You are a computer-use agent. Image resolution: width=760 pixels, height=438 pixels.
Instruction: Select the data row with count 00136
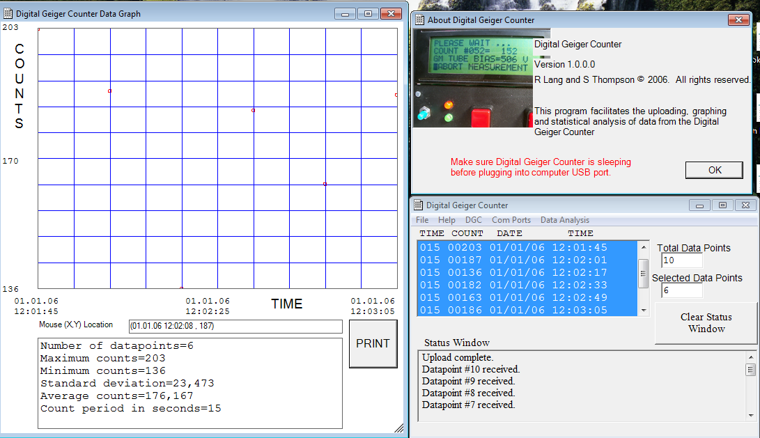pyautogui.click(x=527, y=273)
